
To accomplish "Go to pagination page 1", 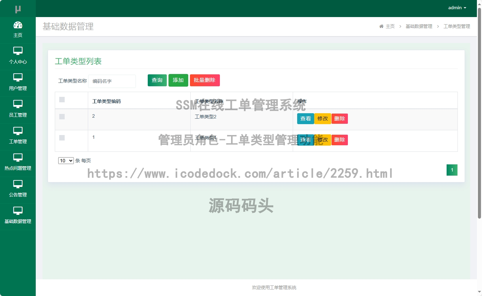I will click(x=452, y=170).
